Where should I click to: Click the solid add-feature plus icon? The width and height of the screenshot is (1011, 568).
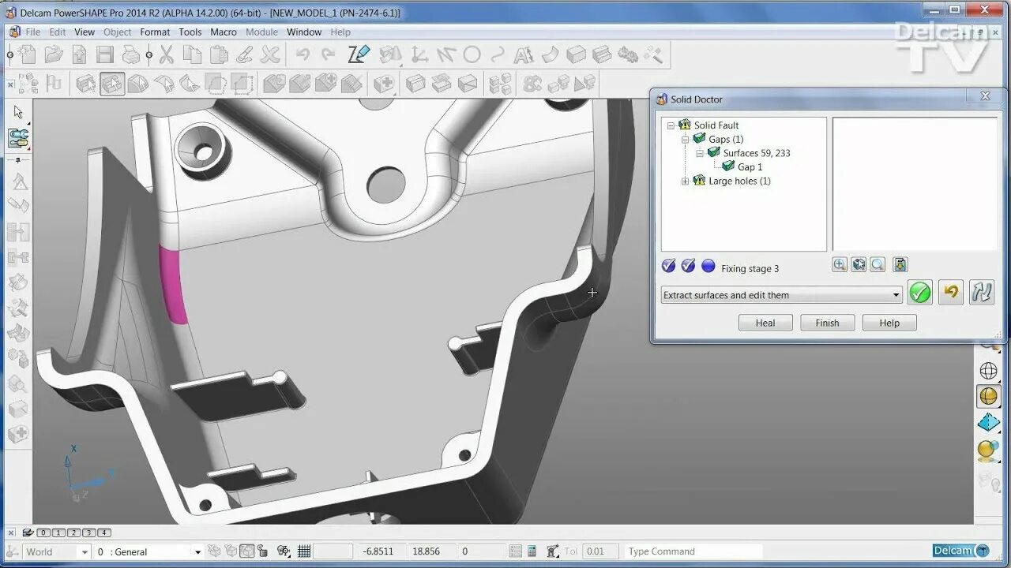coord(384,83)
